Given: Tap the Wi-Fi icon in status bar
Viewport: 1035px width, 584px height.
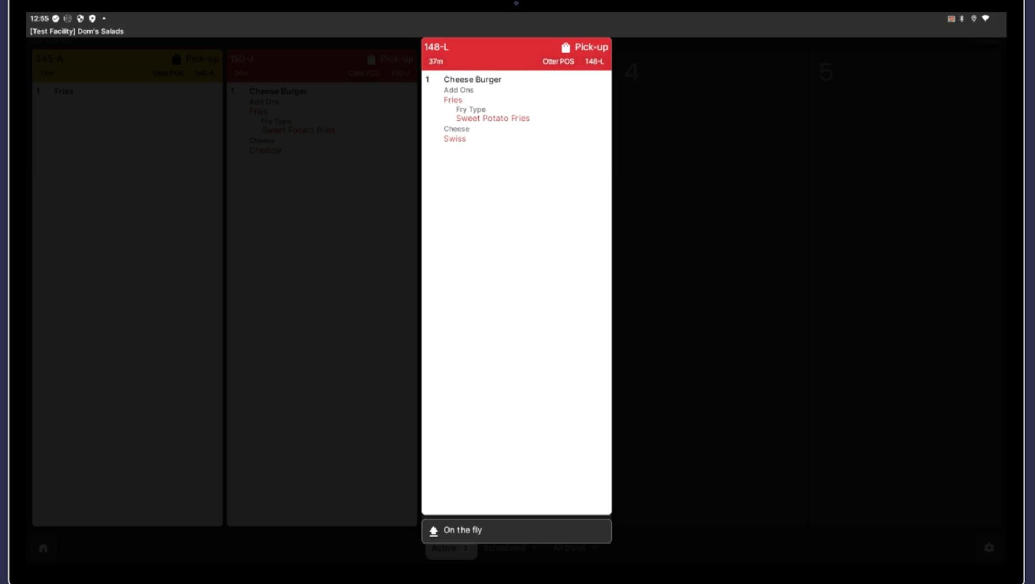Looking at the screenshot, I should click(x=985, y=18).
